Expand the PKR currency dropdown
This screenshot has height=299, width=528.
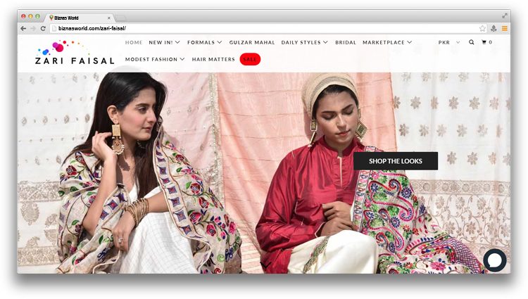tap(448, 42)
